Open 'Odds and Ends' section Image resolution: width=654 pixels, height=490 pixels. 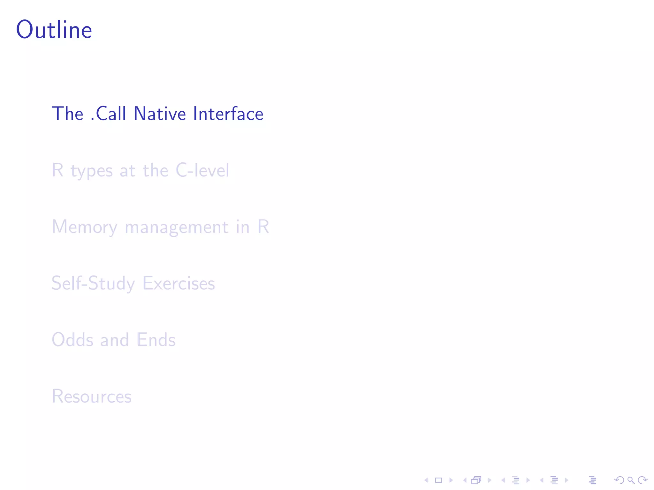coord(114,340)
